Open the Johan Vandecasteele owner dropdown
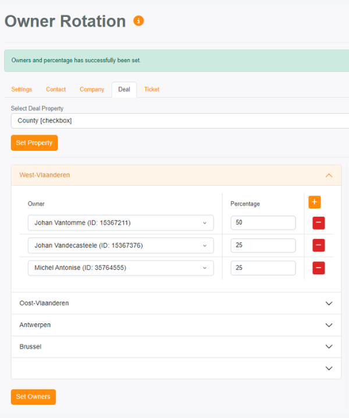Image resolution: width=349 pixels, height=418 pixels. 120,246
